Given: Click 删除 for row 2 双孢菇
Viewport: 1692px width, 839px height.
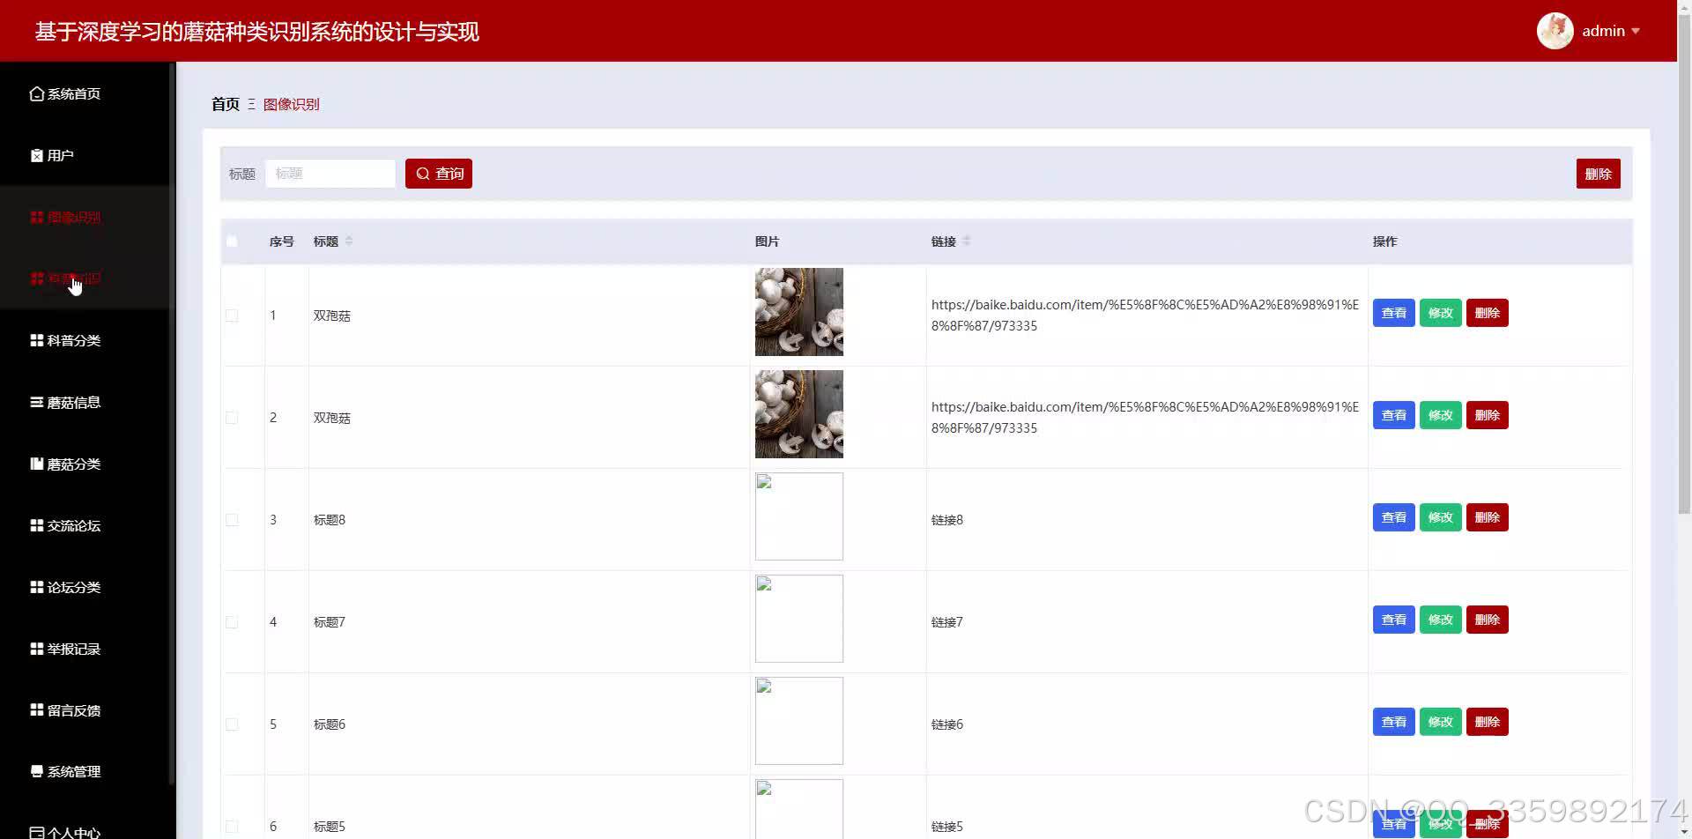Looking at the screenshot, I should [x=1487, y=415].
